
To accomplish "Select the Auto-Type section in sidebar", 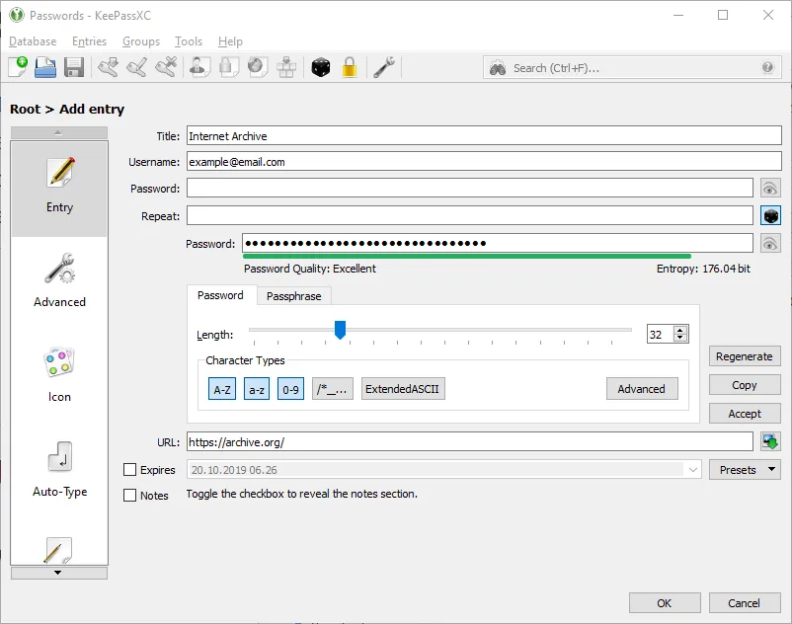I will coord(59,470).
